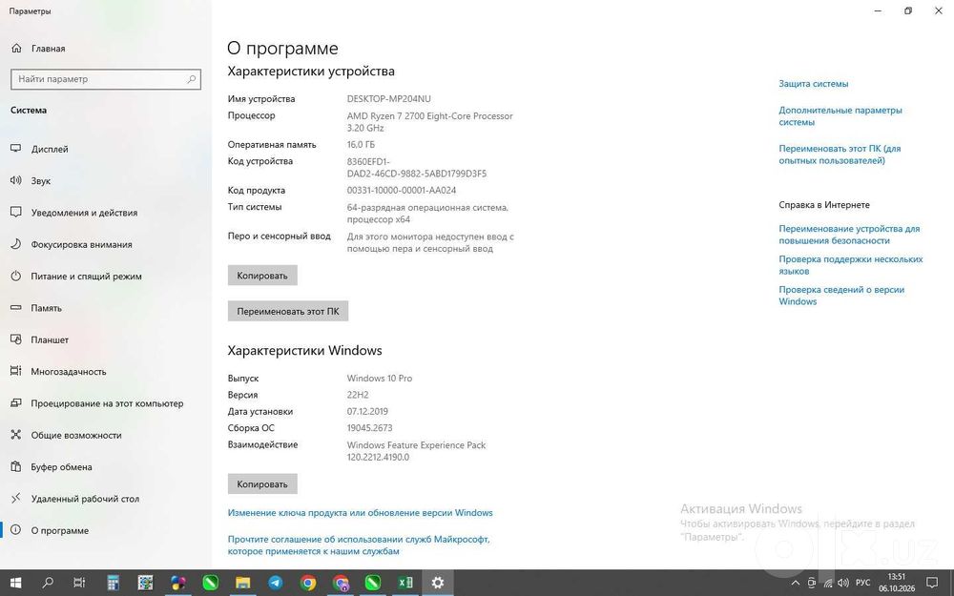Click the Переименовать этот ПК button
The image size is (954, 596).
click(288, 311)
